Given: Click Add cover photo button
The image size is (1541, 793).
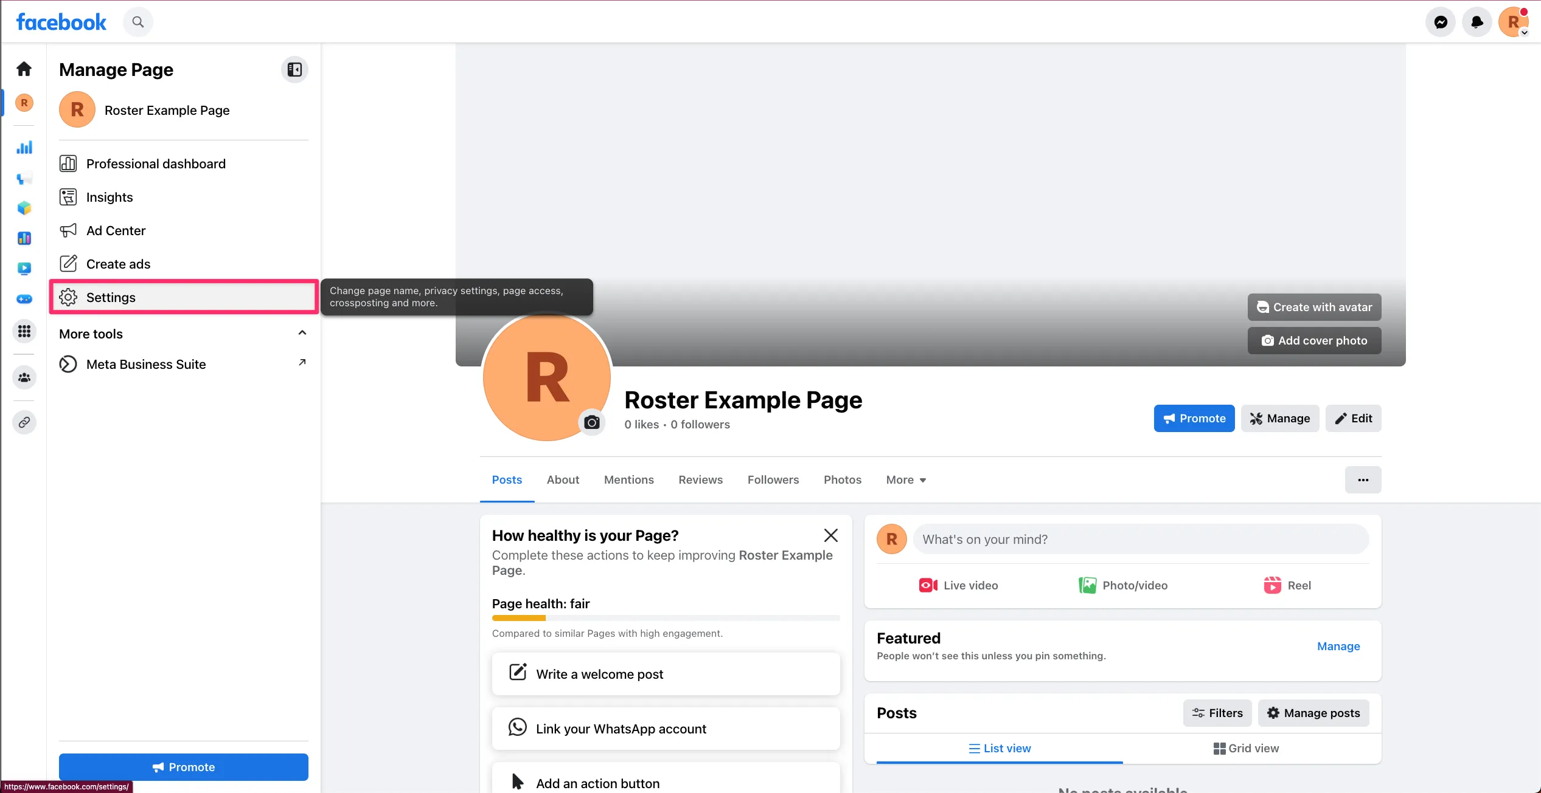Looking at the screenshot, I should coord(1314,341).
